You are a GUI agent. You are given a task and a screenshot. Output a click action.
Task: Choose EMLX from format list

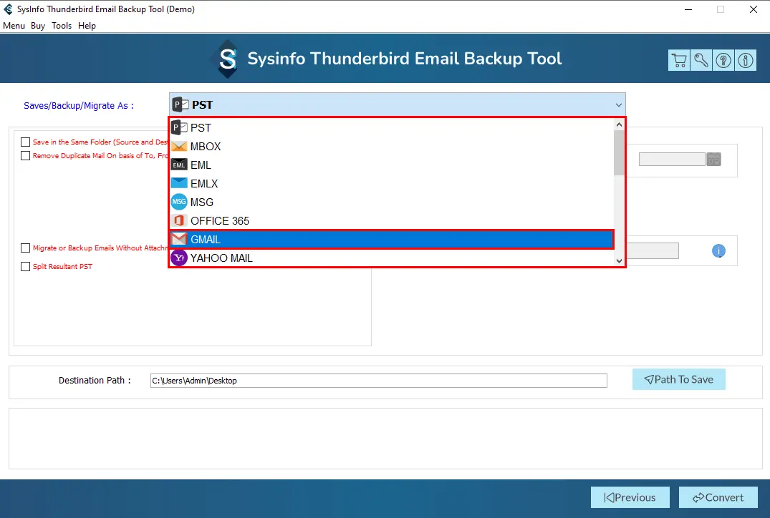tap(391, 183)
